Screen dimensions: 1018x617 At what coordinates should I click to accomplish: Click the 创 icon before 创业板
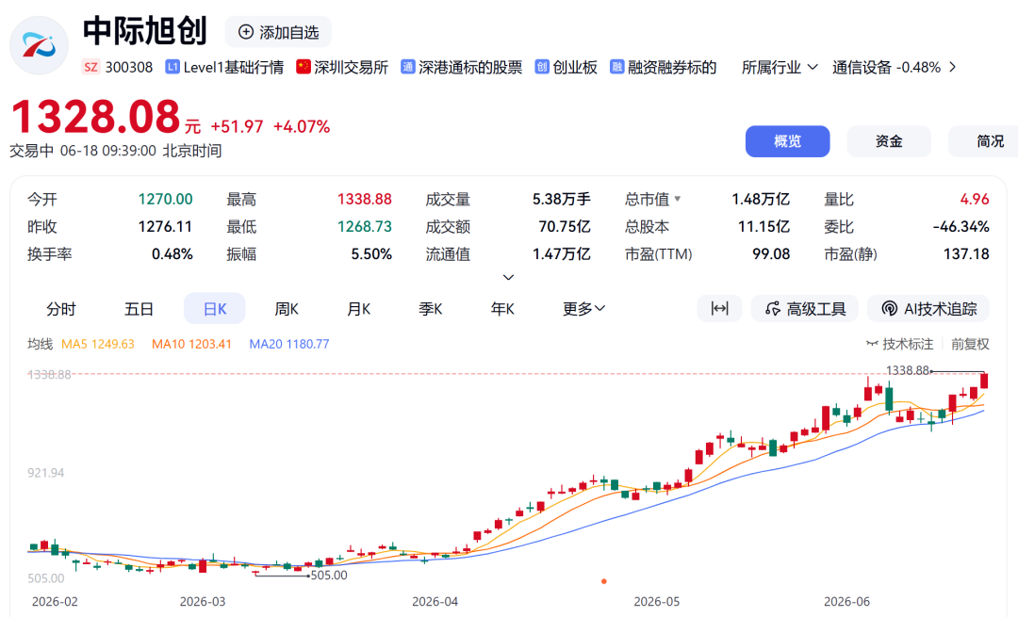tap(542, 67)
